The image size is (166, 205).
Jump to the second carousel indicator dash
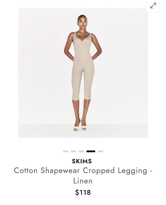coord(73,151)
